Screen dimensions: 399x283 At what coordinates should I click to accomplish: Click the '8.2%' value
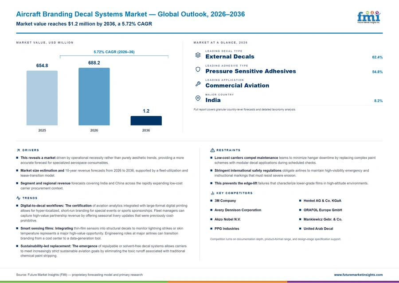click(x=379, y=101)
